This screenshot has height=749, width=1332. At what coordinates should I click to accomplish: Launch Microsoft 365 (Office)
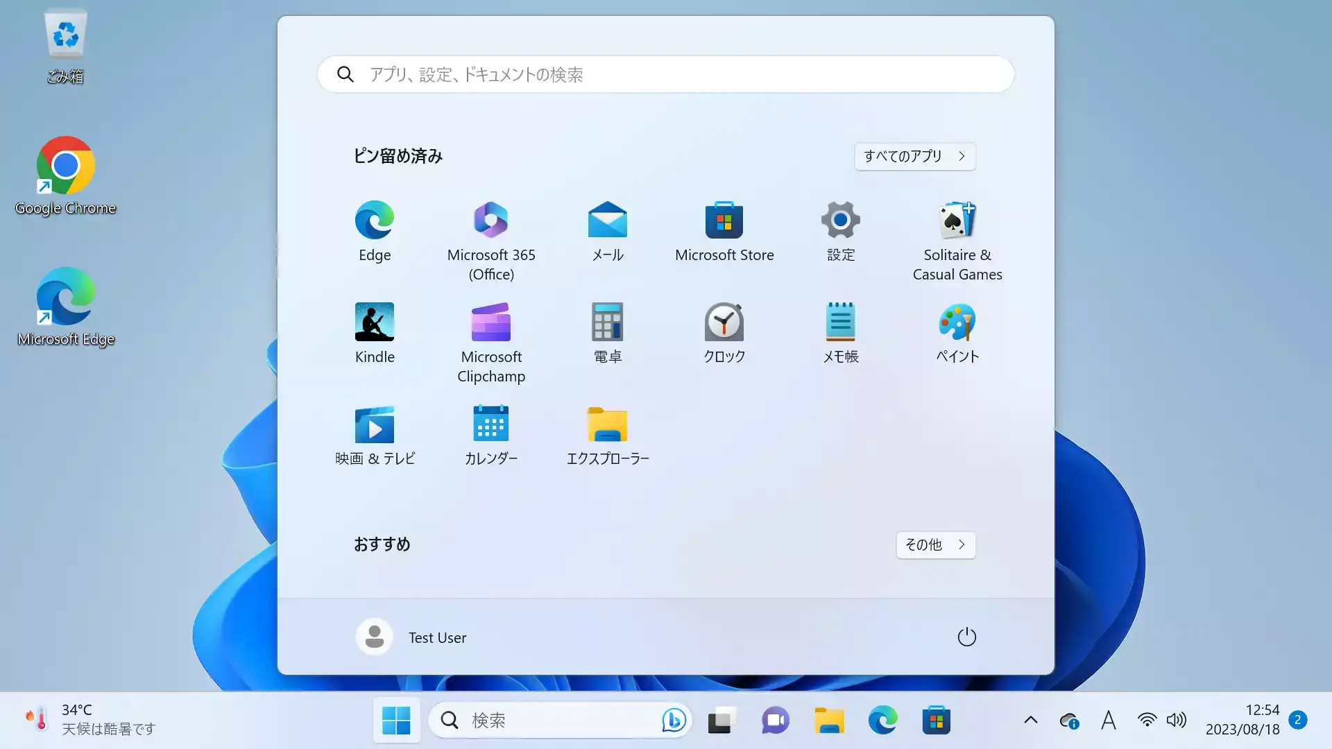coord(491,241)
